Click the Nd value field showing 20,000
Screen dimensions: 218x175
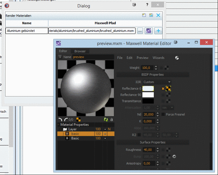click(148, 114)
